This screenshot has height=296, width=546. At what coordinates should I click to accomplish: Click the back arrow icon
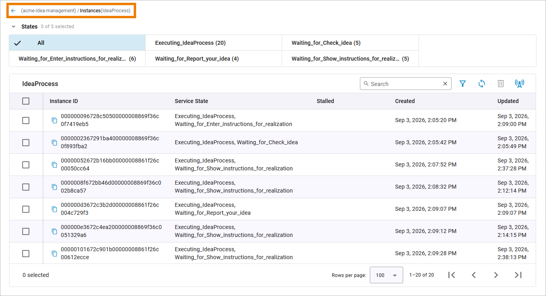[13, 11]
